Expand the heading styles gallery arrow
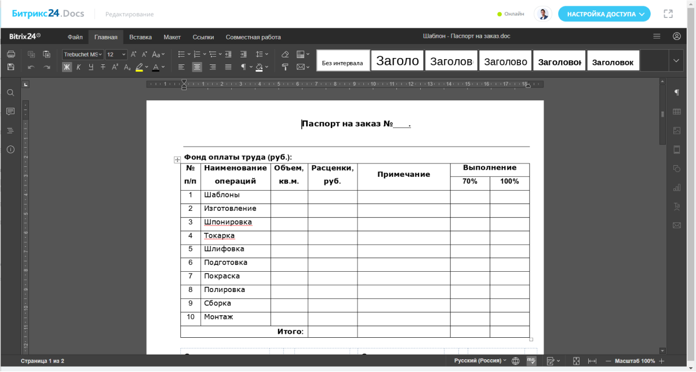This screenshot has height=372, width=696. pyautogui.click(x=676, y=60)
